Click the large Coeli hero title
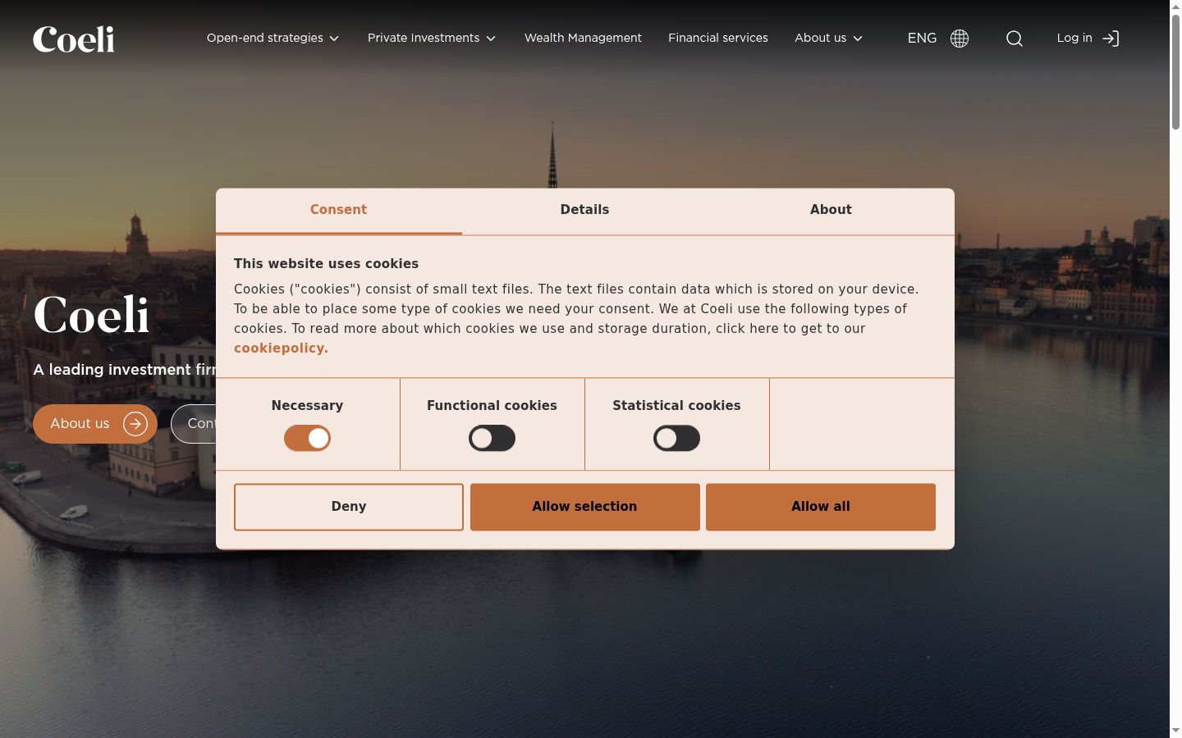Viewport: 1182px width, 738px height. pos(92,316)
